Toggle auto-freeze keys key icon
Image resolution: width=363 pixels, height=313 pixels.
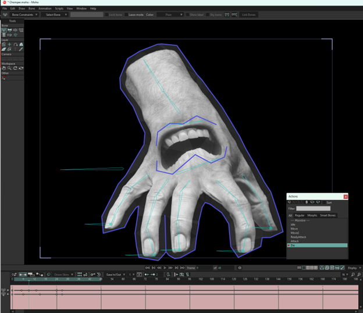tap(93, 275)
